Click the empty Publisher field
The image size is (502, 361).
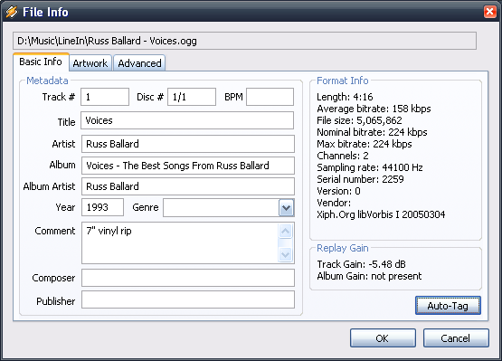[x=188, y=299]
